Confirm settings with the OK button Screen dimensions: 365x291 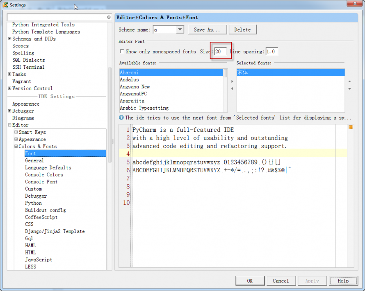point(250,281)
